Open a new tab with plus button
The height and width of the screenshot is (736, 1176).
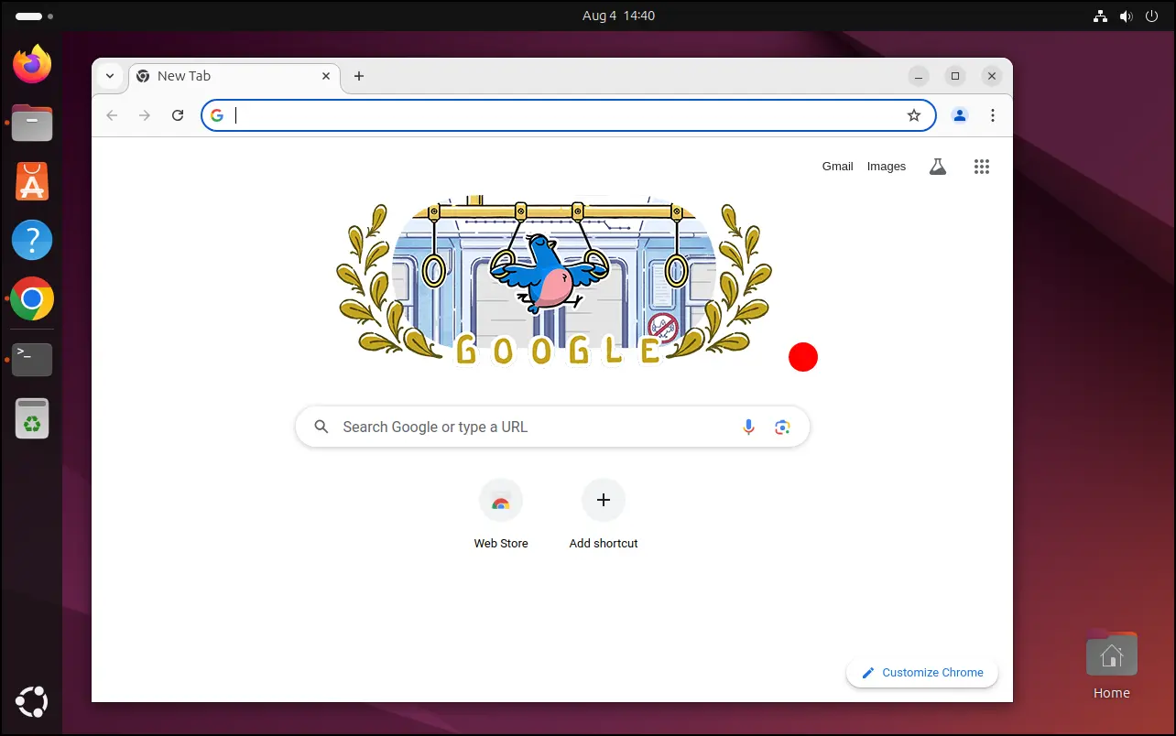(359, 76)
